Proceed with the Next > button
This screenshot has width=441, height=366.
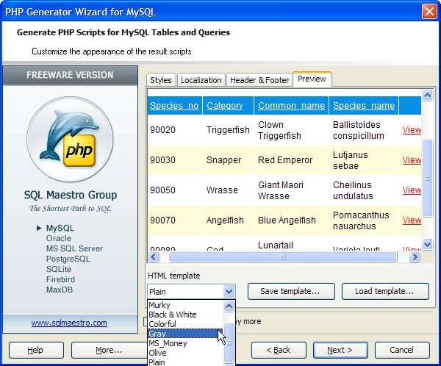tap(340, 350)
